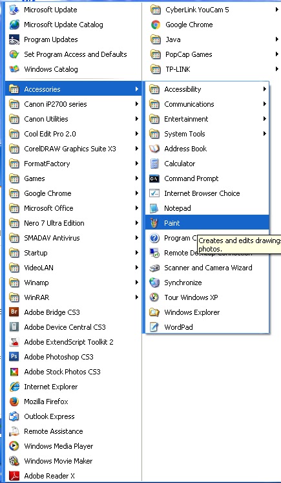Click the Java folder label
281x483 pixels.
173,39
